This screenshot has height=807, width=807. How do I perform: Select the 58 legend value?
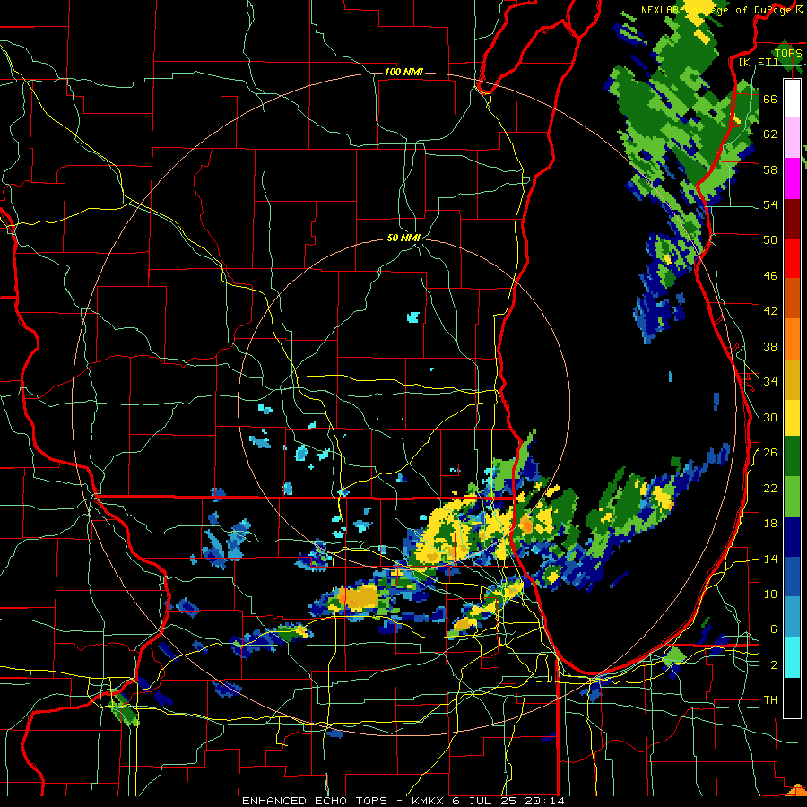[770, 169]
